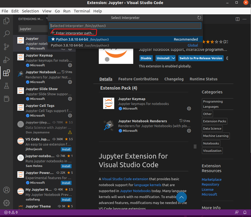Open gear settings for Jupyter Keymap in sidebar

click(70, 65)
